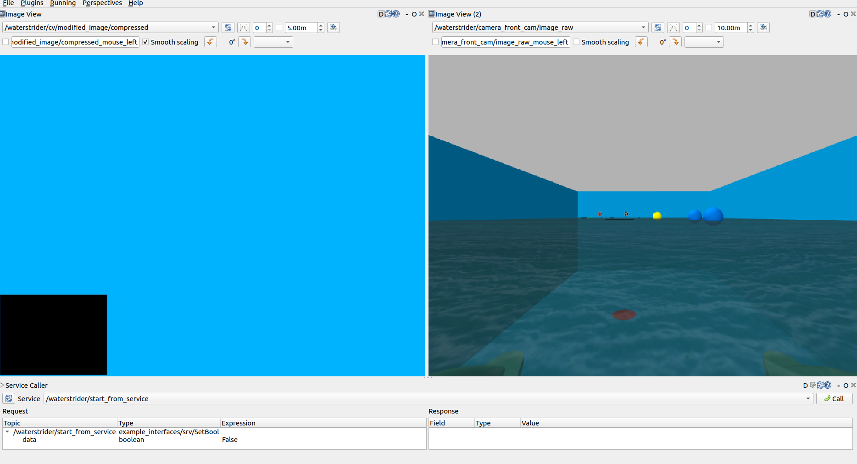Rotate image left in the left Image View
The width and height of the screenshot is (857, 464).
point(211,42)
